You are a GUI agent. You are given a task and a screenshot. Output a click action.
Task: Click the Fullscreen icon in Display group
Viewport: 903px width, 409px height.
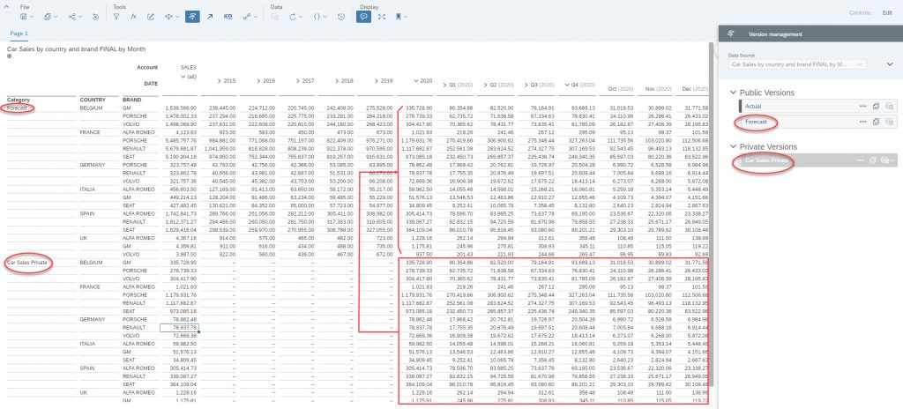click(x=382, y=17)
